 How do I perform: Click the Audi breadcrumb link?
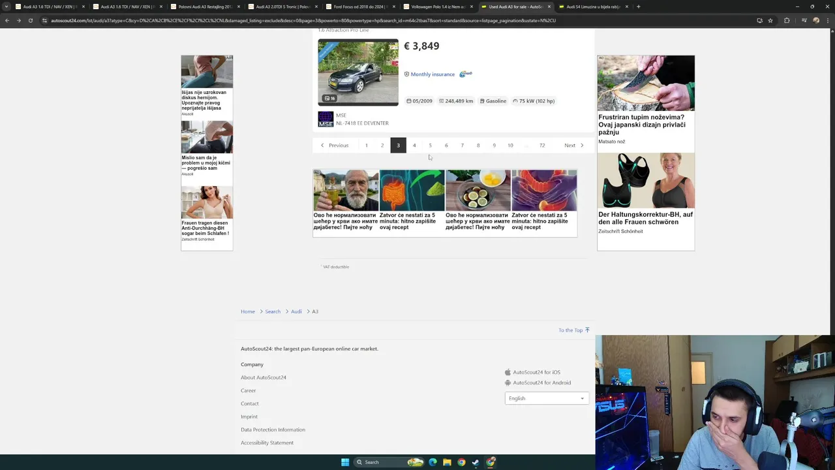(x=296, y=311)
